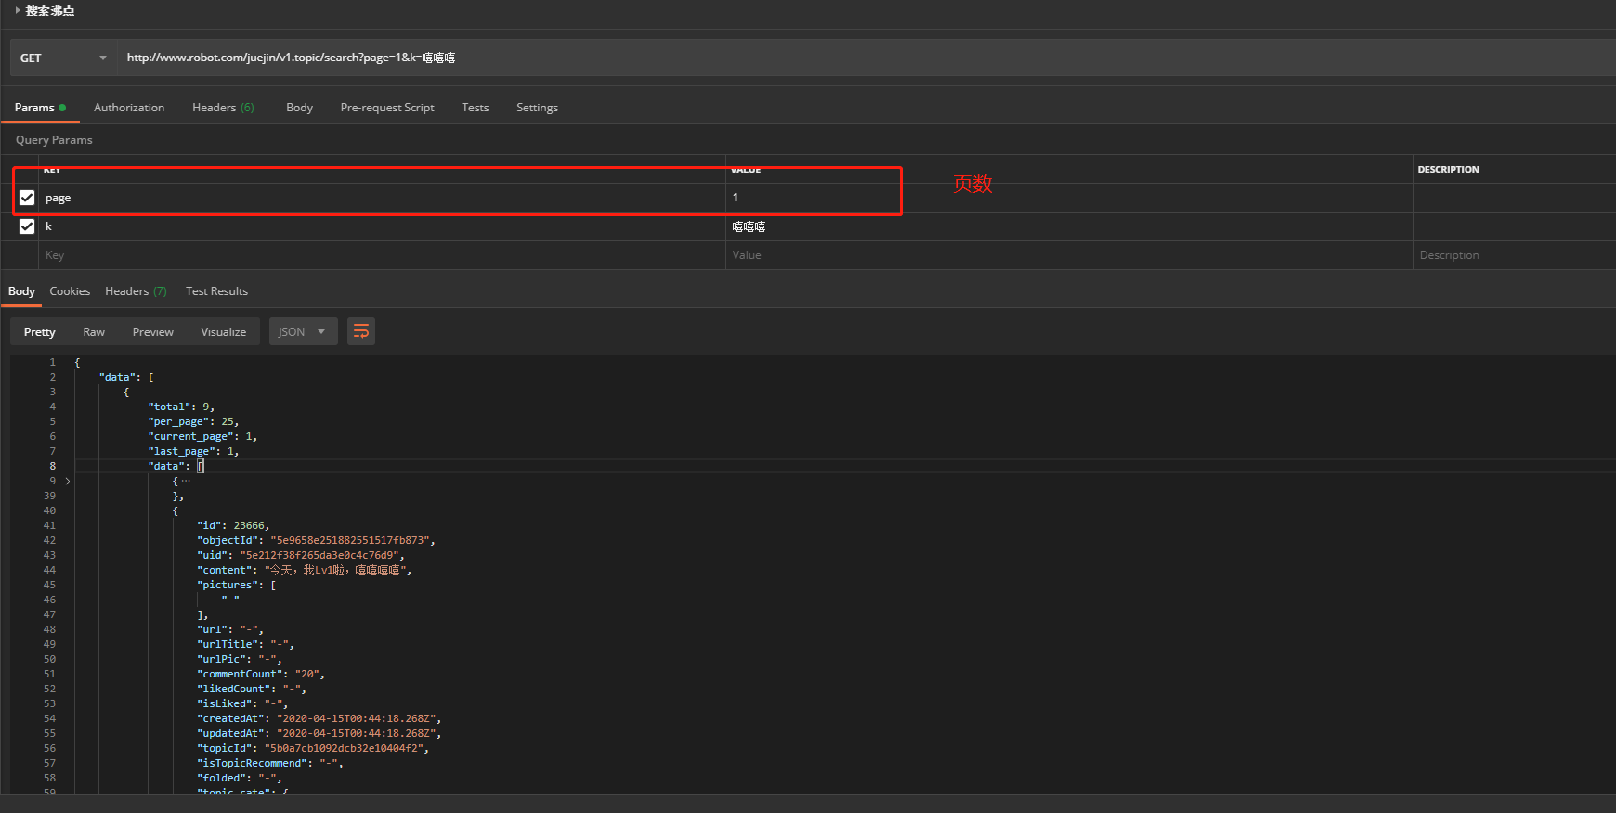Select the page value cell showing 1
The width and height of the screenshot is (1616, 813).
(x=1069, y=198)
